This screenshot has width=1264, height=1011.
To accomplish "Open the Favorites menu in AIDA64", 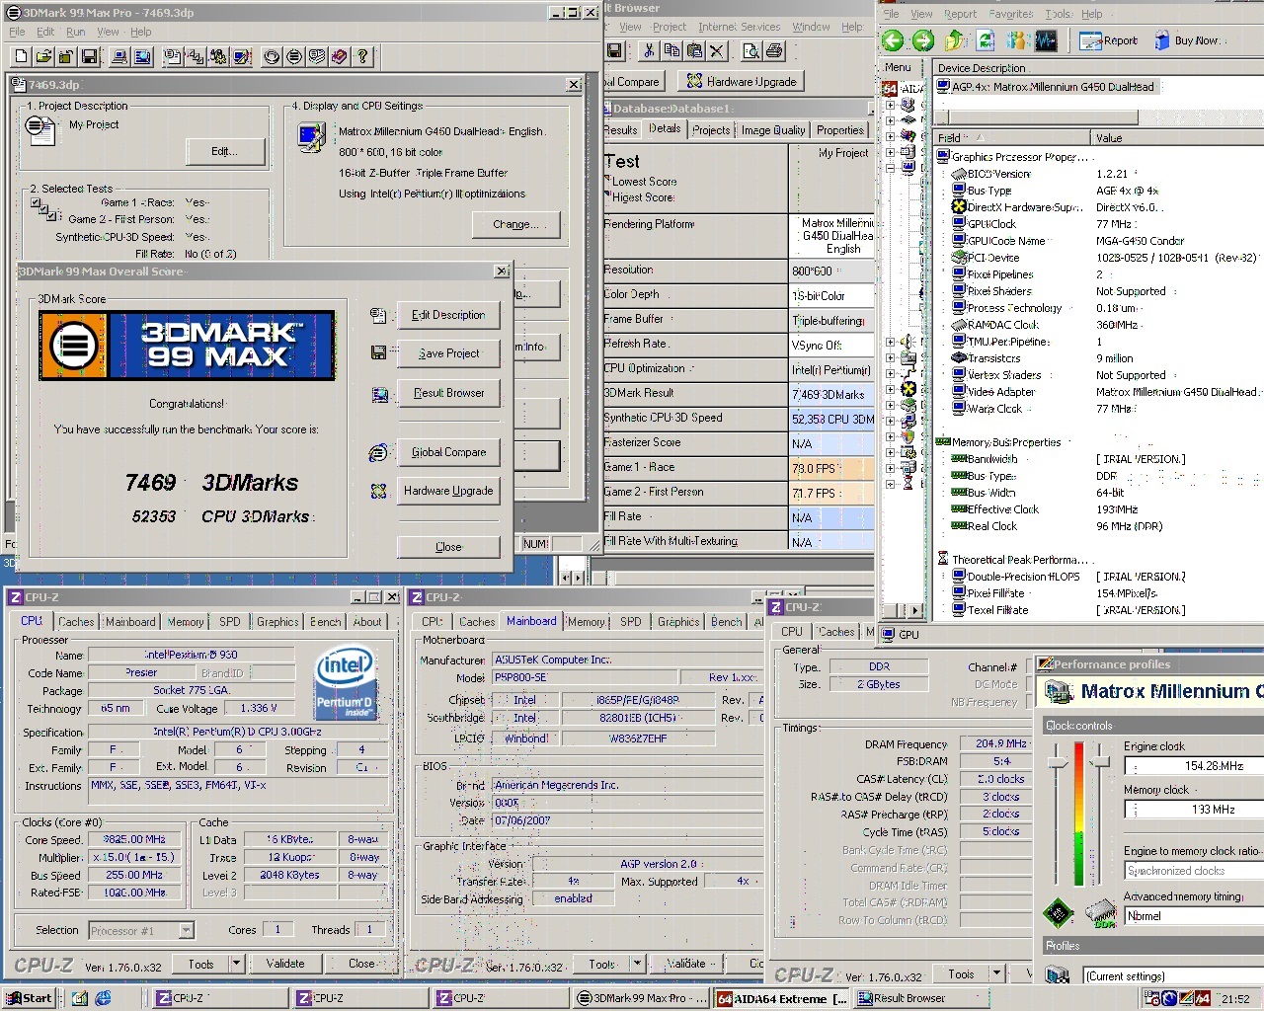I will coord(1011,14).
